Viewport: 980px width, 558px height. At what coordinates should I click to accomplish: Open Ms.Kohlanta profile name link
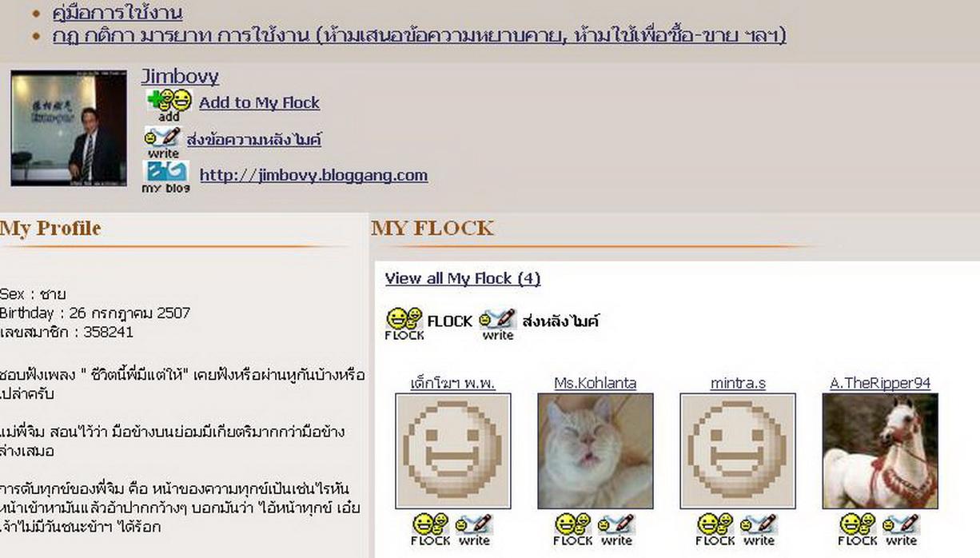596,383
